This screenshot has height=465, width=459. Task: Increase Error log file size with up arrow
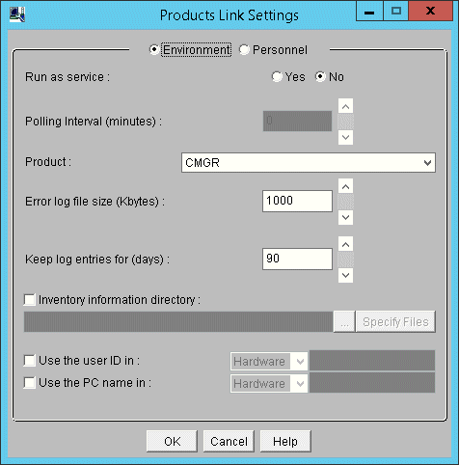(345, 186)
